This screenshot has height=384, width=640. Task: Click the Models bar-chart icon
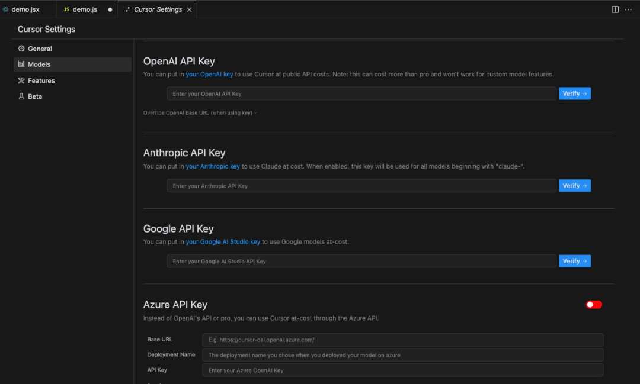[x=21, y=64]
